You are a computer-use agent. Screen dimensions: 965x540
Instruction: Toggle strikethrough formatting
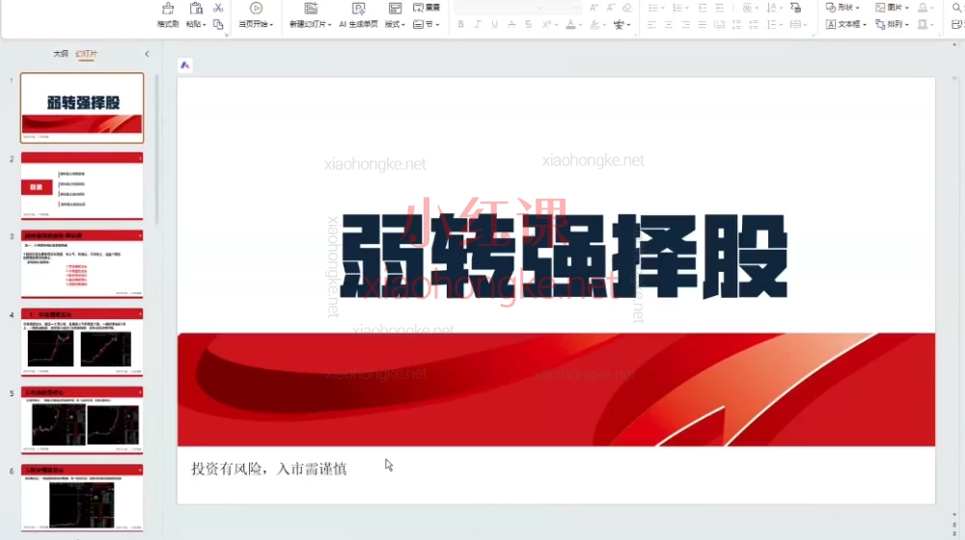[511, 25]
